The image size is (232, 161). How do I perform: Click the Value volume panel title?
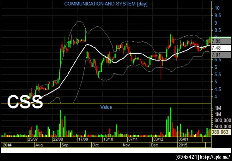[x=106, y=107]
